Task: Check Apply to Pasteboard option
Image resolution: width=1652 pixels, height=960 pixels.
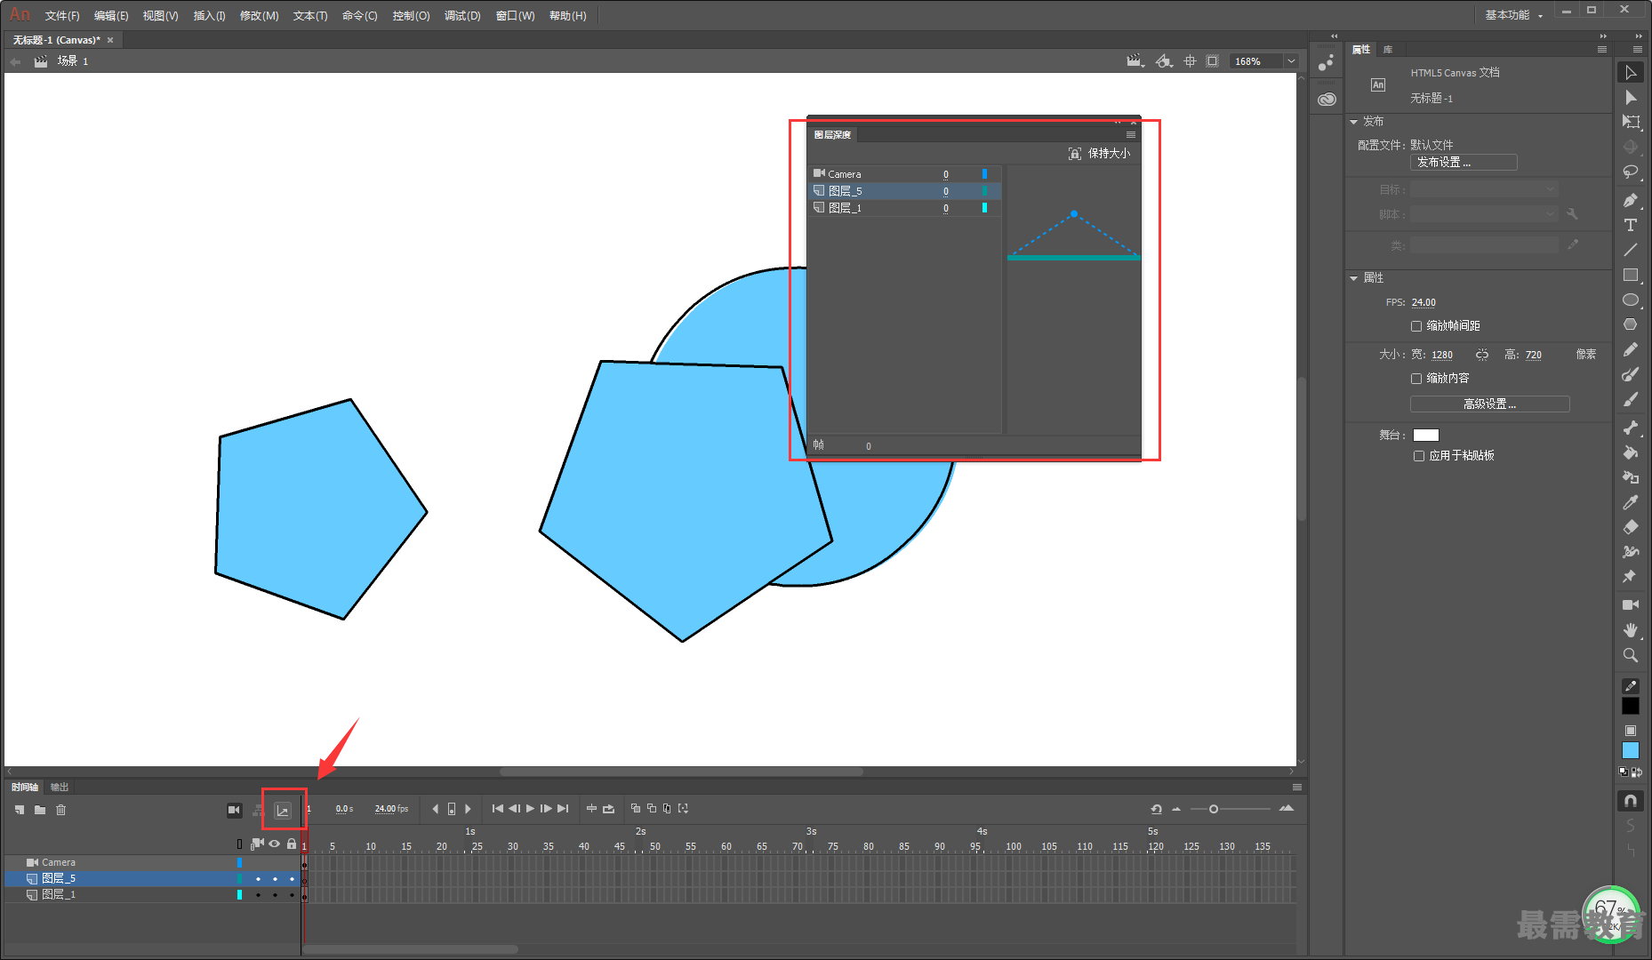Action: pyautogui.click(x=1419, y=456)
